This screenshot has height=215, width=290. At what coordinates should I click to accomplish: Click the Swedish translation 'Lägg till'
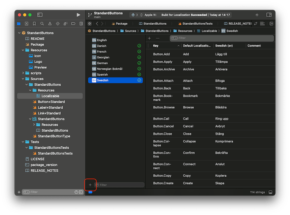[x=221, y=54]
